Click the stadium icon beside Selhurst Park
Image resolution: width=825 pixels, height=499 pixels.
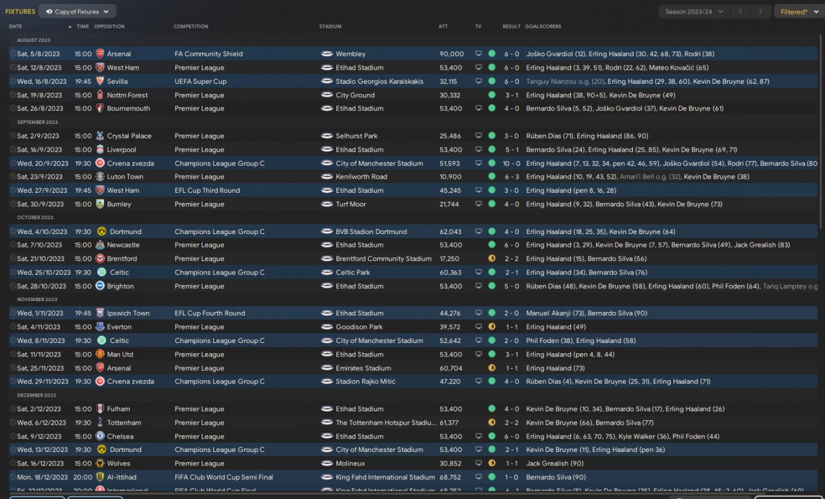click(327, 136)
